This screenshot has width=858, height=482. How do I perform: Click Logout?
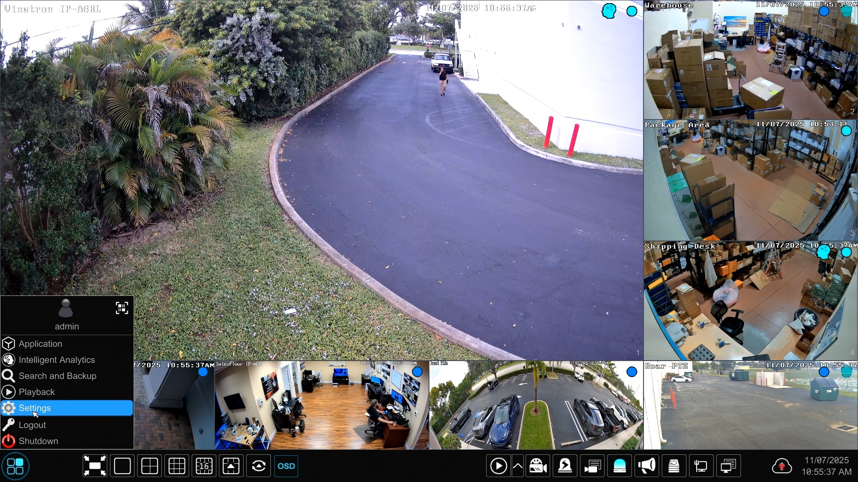[x=32, y=425]
